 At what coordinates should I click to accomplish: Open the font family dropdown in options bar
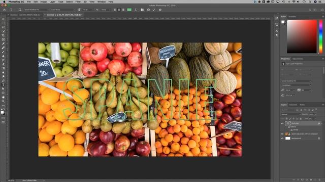pyautogui.click(x=37, y=10)
